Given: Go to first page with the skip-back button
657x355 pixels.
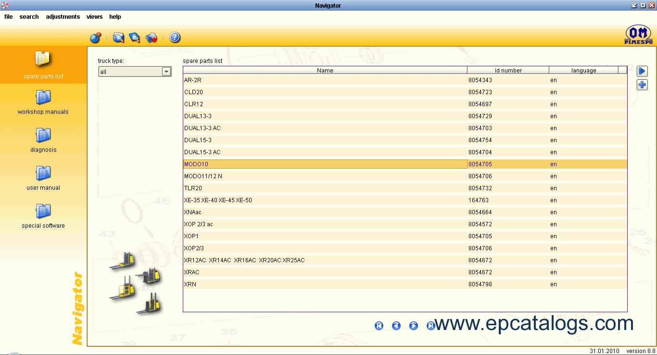Looking at the screenshot, I should 379,326.
